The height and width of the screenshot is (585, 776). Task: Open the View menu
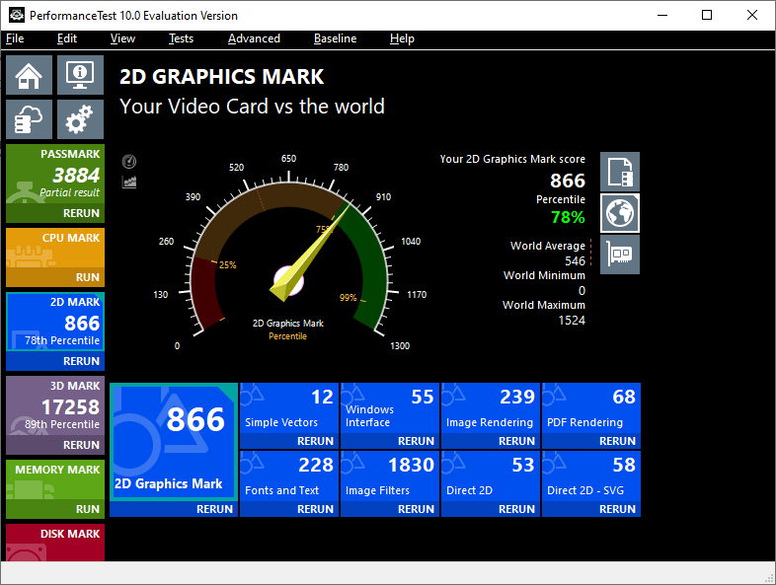122,38
